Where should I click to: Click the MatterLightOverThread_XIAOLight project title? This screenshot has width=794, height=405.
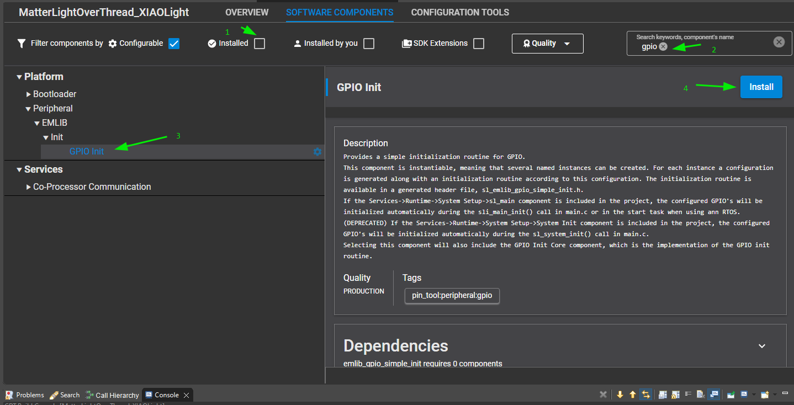[104, 12]
